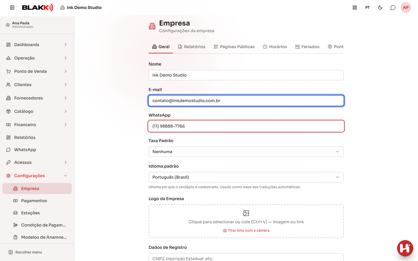The width and height of the screenshot is (418, 261).
Task: Focus the Nome input field
Action: pos(246,75)
